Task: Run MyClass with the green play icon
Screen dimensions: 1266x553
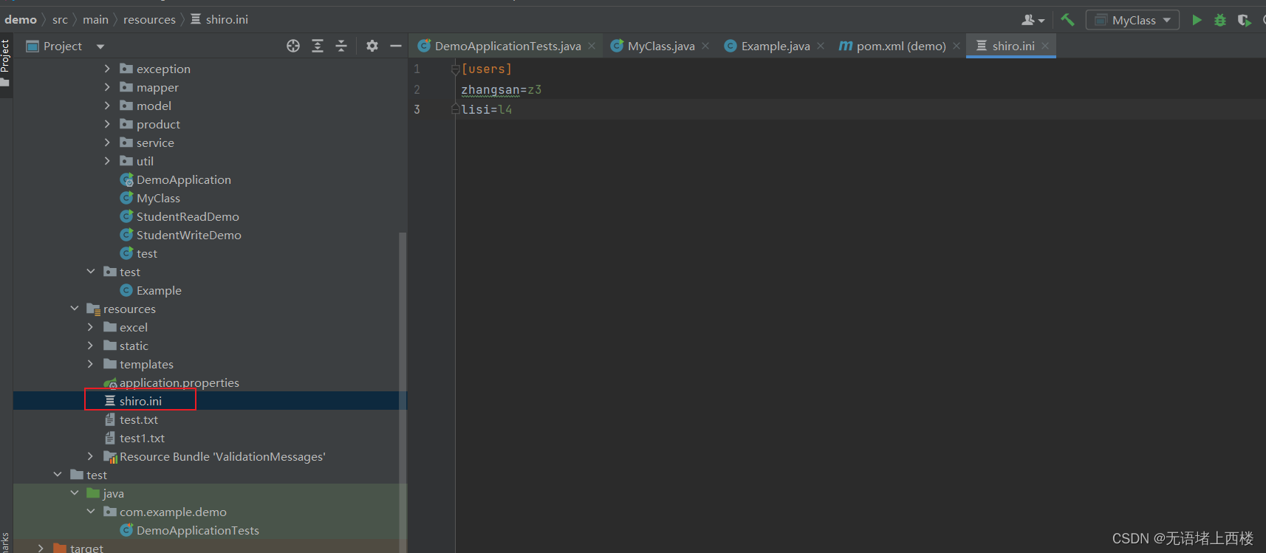Action: point(1197,20)
